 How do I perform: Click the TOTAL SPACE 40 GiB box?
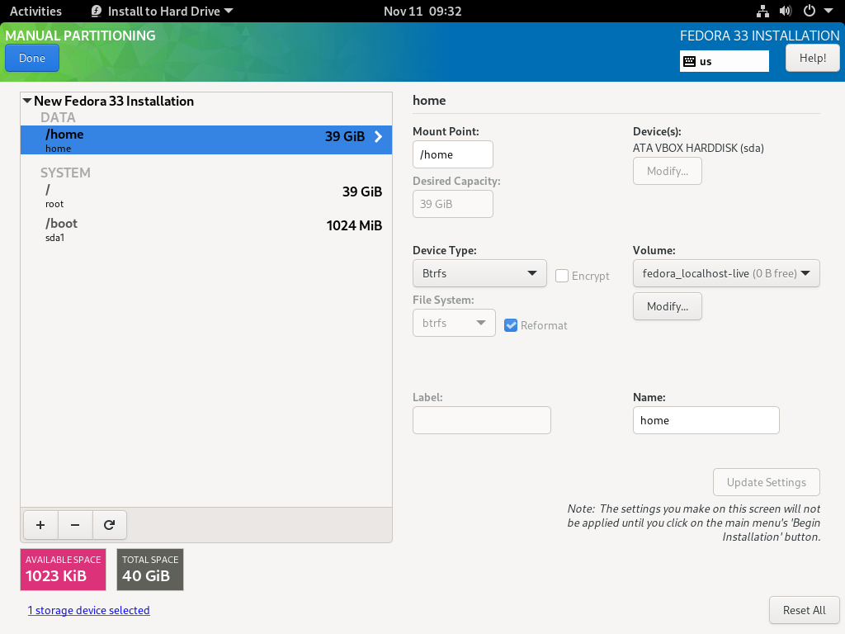point(150,570)
